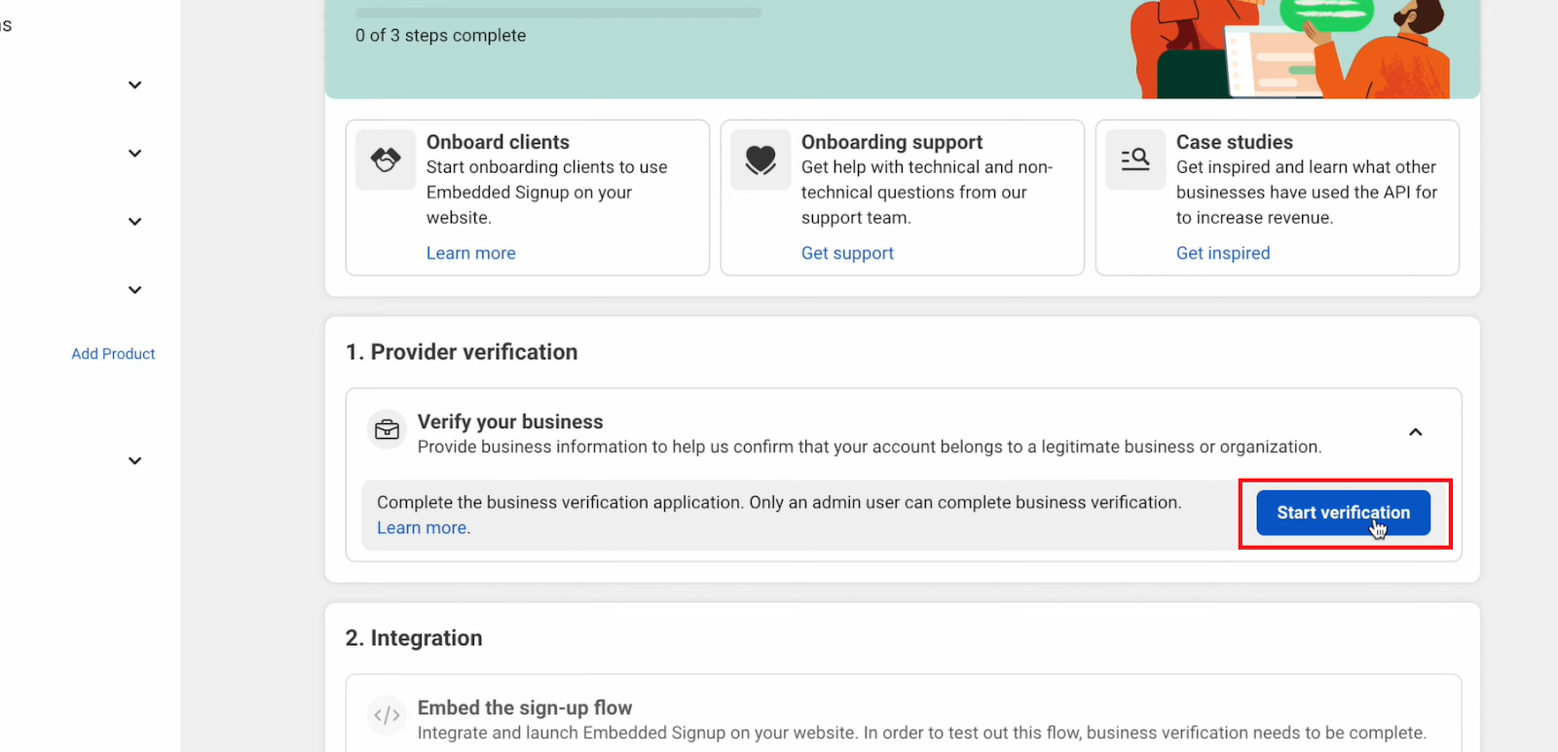Click the search-list icon beside Case studies
The height and width of the screenshot is (752, 1558).
1135,160
